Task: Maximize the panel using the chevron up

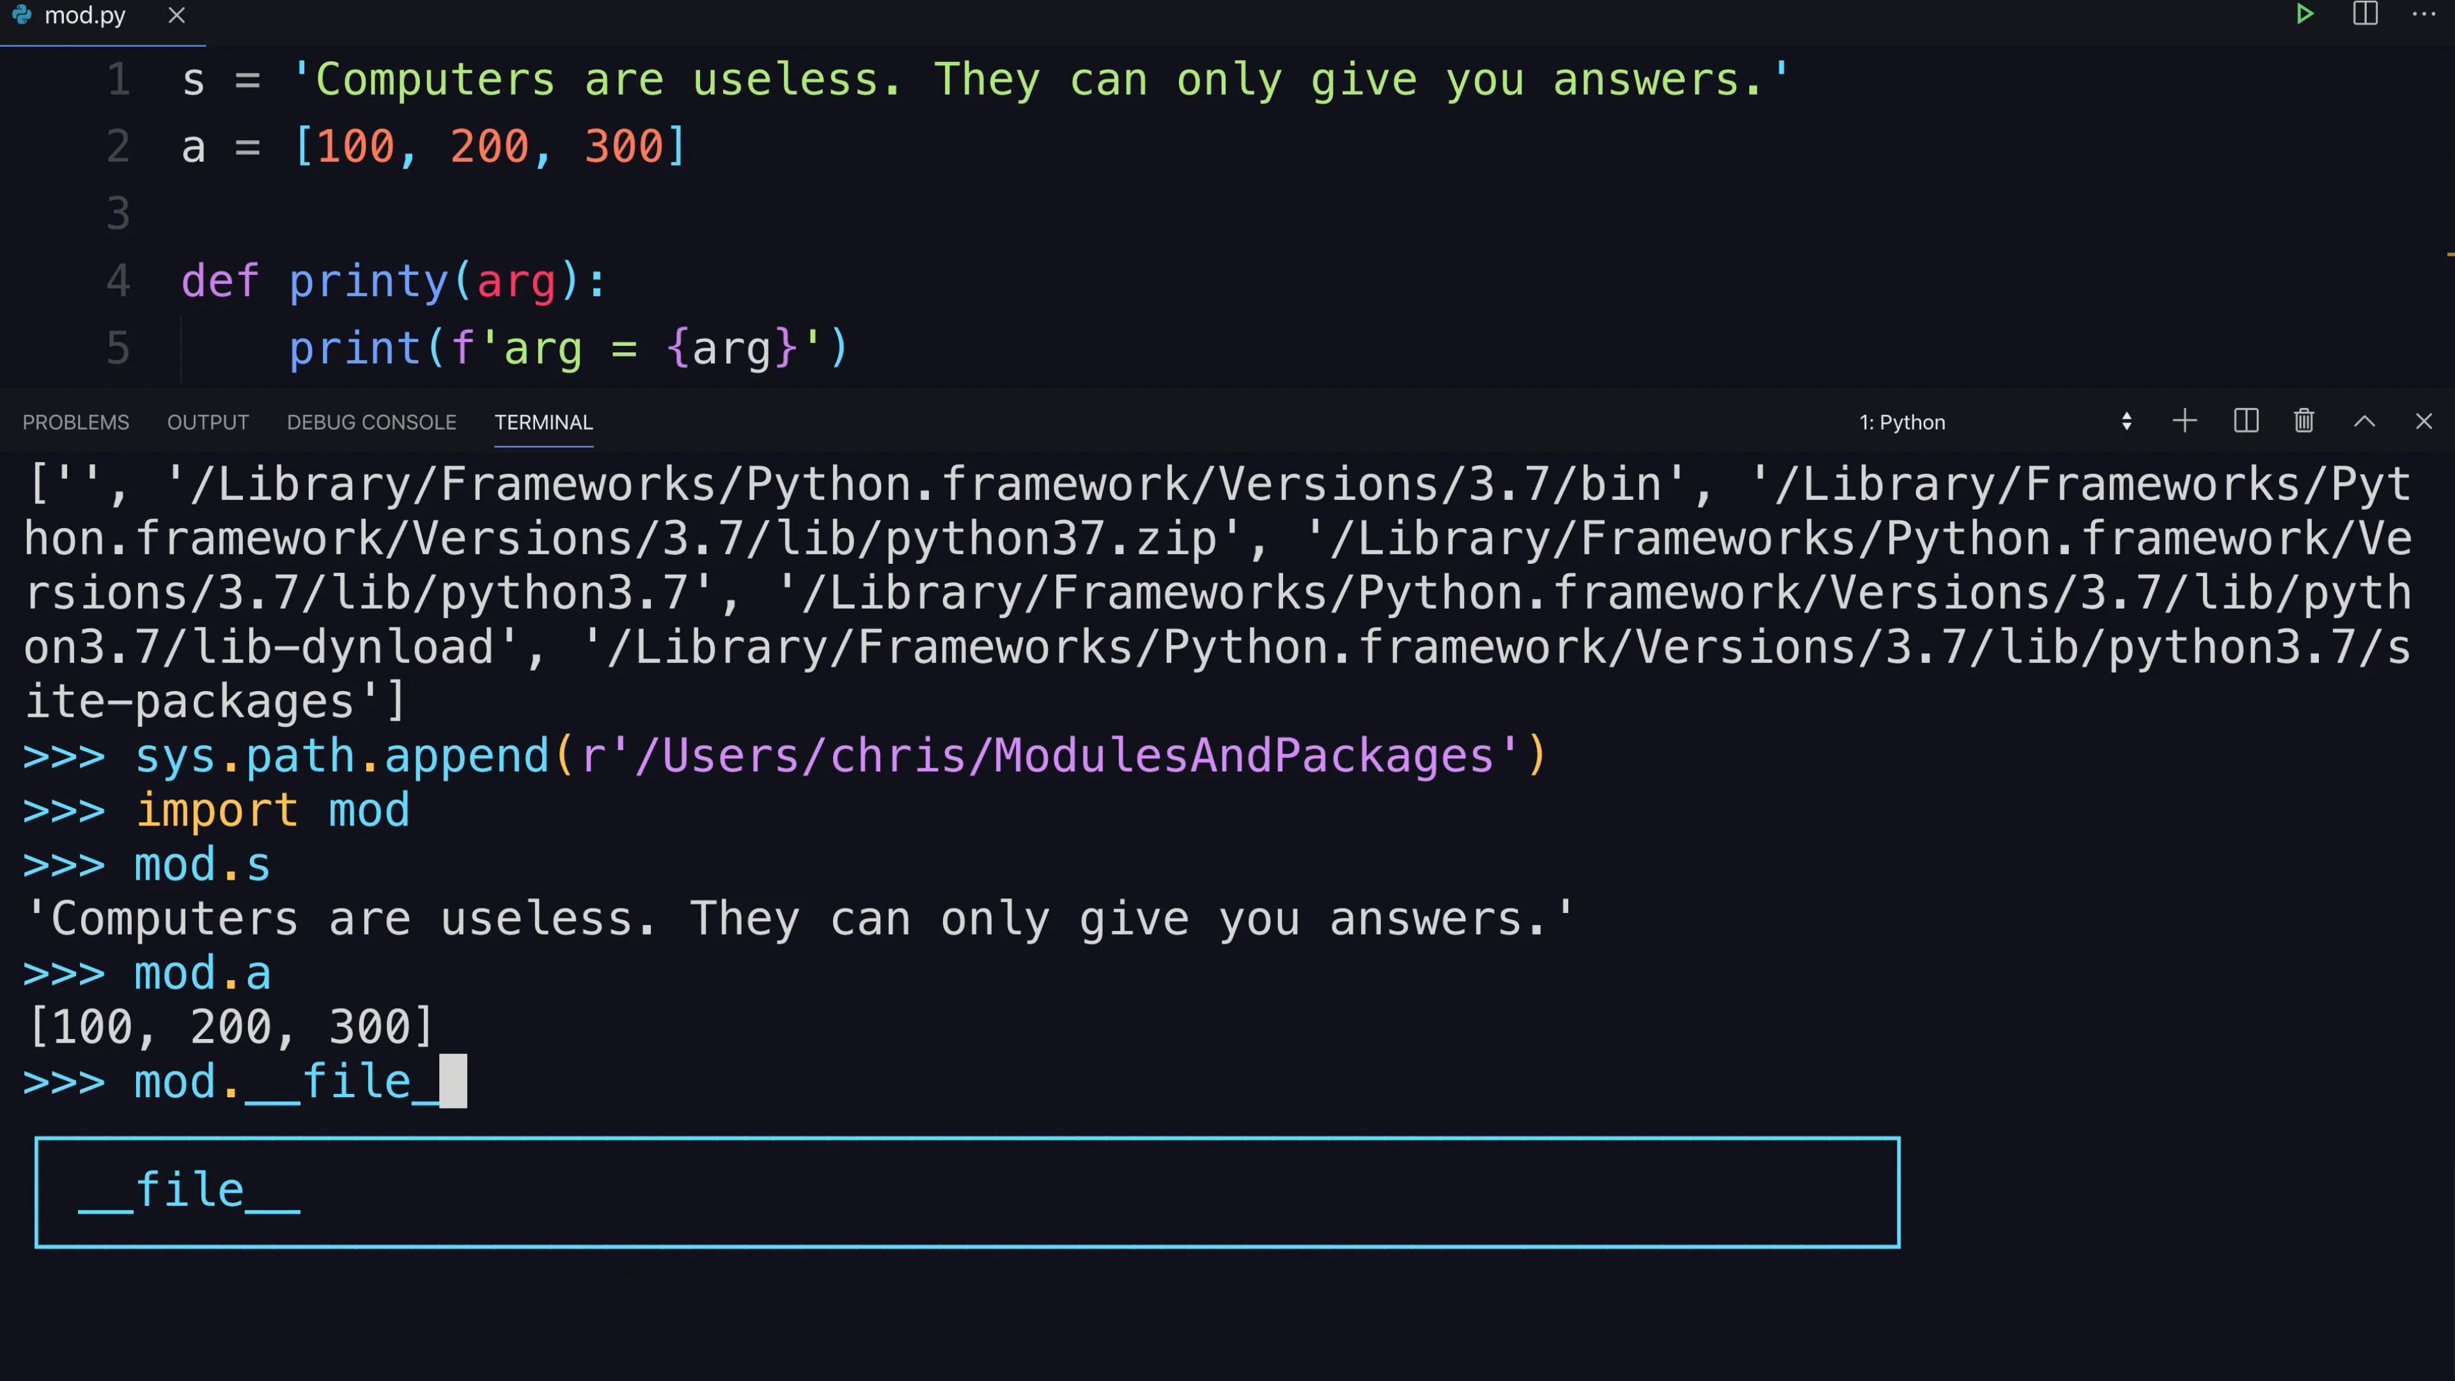Action: click(2364, 421)
